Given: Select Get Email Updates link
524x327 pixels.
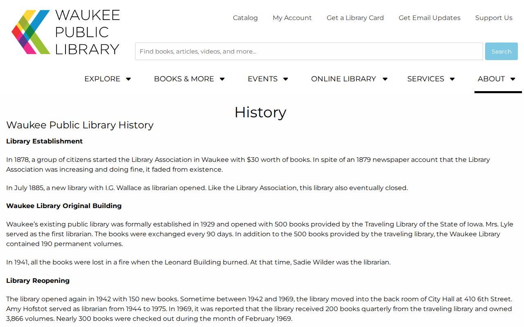Looking at the screenshot, I should click(x=429, y=18).
